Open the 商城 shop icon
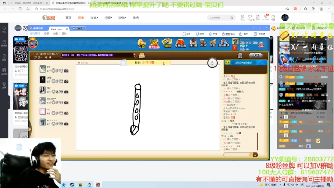The width and height of the screenshot is (334, 188). pos(203,43)
